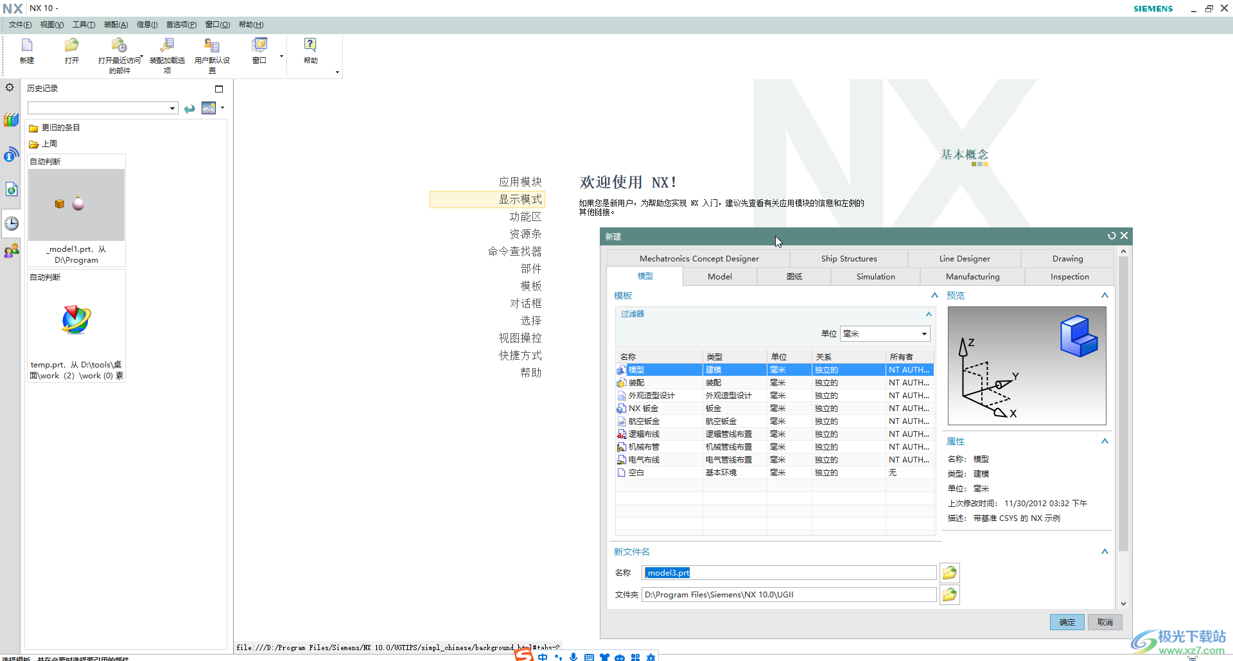This screenshot has width=1233, height=661.
Task: Click the 新建 (New) toolbar icon
Action: (27, 45)
